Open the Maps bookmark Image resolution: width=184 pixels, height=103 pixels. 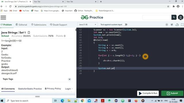click(x=35, y=11)
